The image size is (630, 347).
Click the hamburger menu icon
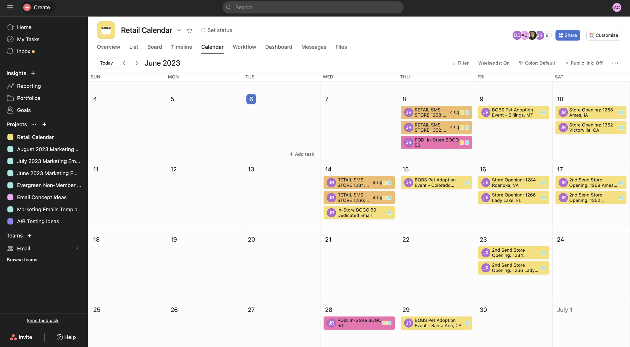point(10,8)
